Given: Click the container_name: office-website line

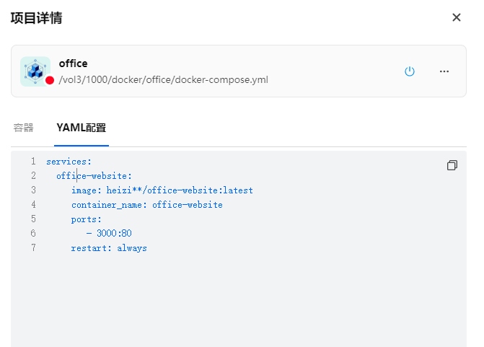Looking at the screenshot, I should click(x=146, y=205).
